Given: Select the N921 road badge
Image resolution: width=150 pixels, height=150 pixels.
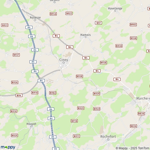Looking at the screenshot, I should 69,13.
